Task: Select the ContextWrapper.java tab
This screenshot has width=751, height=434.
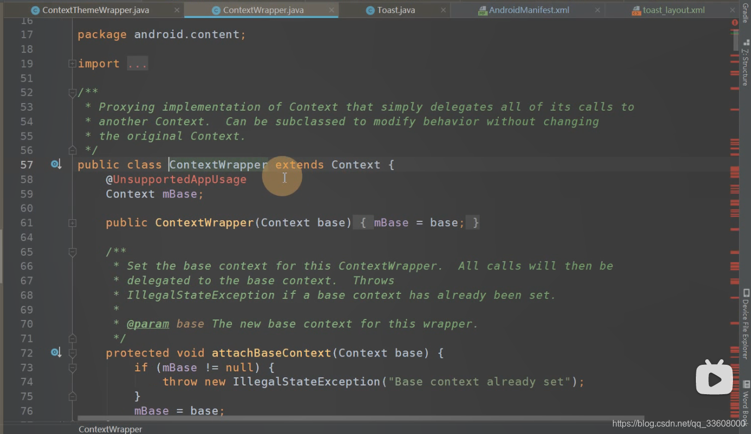Action: pyautogui.click(x=263, y=10)
